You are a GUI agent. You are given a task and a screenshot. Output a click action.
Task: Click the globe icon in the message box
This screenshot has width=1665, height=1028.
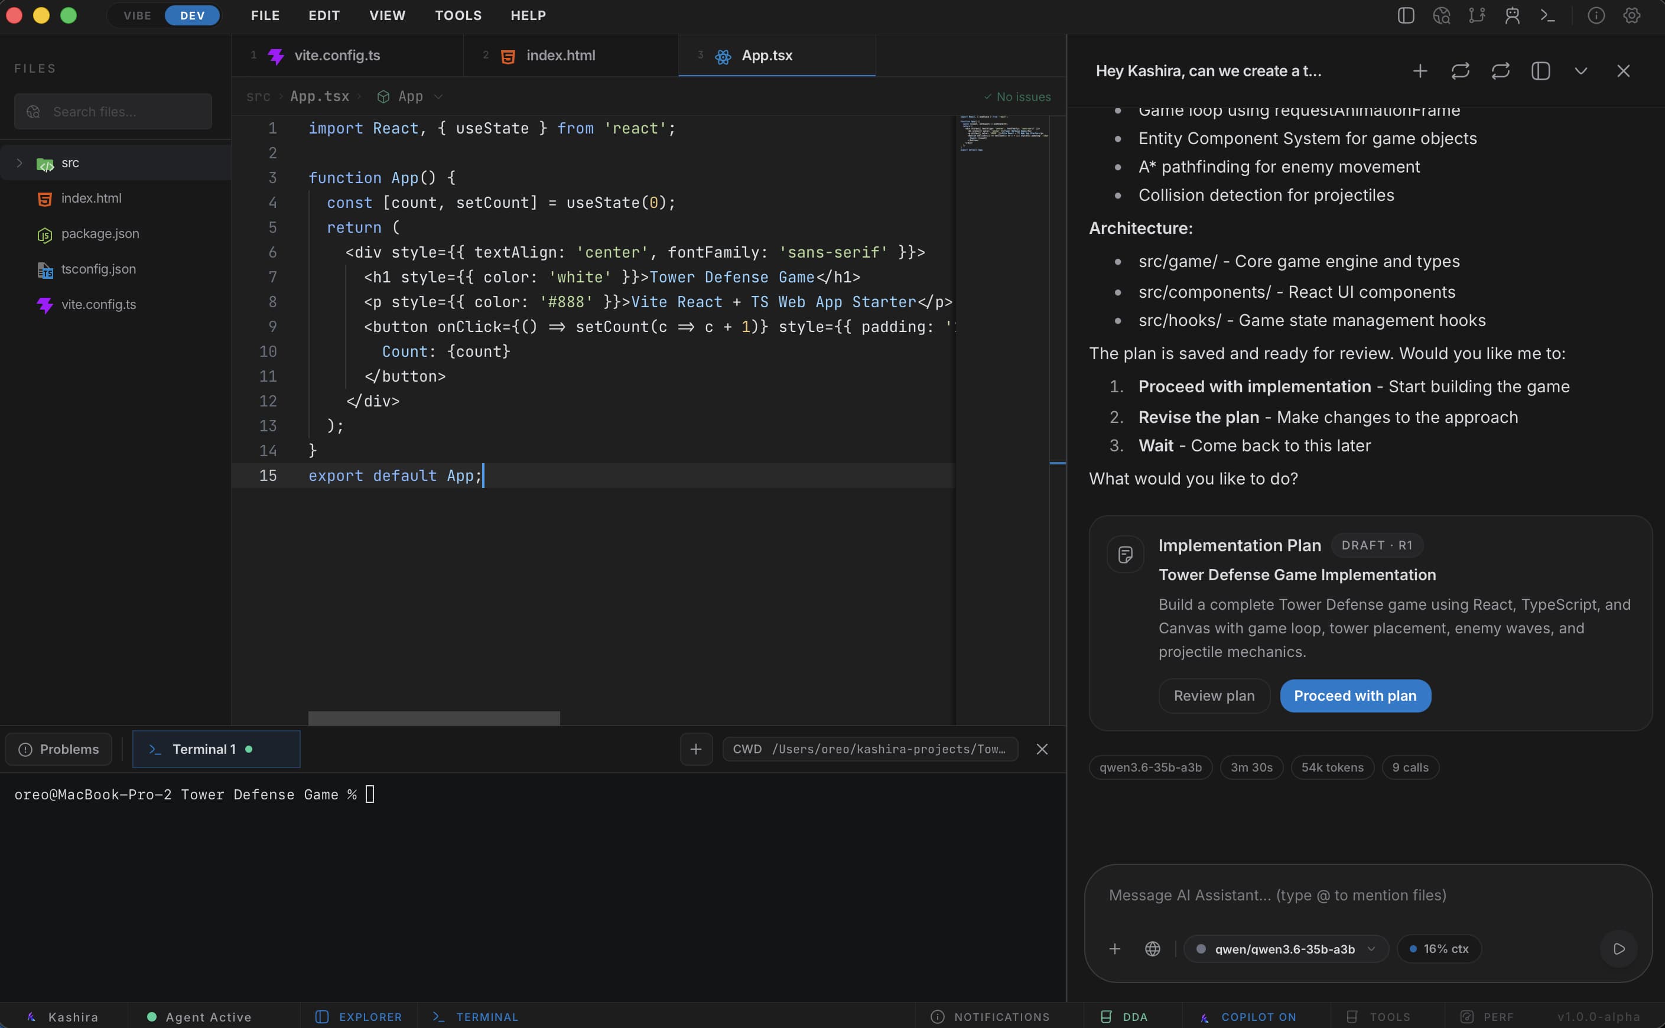click(1152, 948)
